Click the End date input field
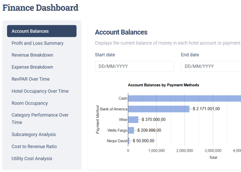Viewport: 241px width, 172px height. point(210,66)
